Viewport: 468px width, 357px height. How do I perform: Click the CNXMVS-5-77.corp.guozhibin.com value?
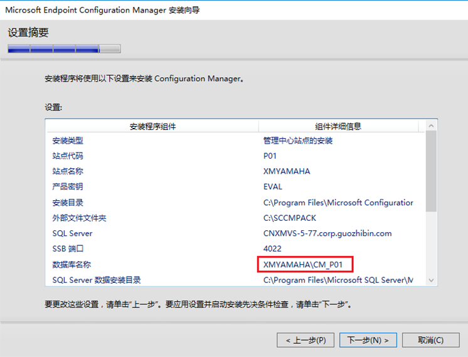pos(327,233)
